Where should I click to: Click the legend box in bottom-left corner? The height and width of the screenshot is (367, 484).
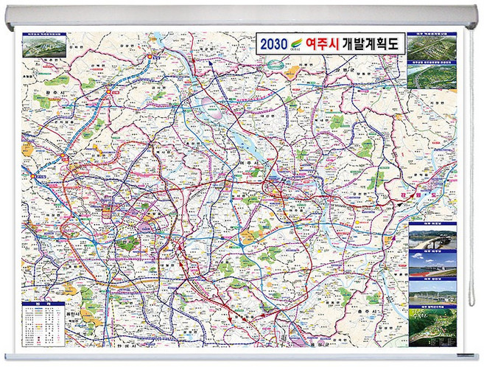pyautogui.click(x=42, y=324)
